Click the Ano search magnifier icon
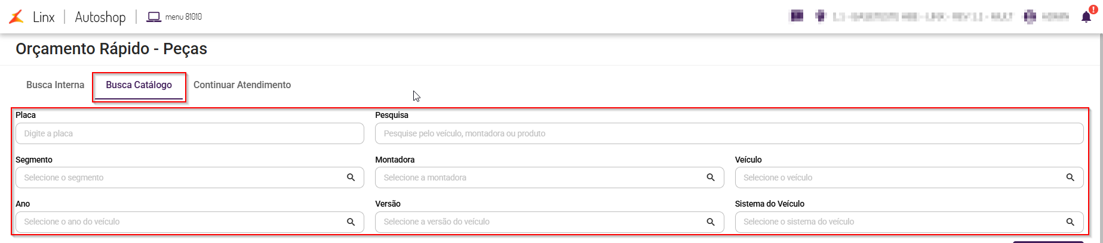This screenshot has height=243, width=1103. 351,222
